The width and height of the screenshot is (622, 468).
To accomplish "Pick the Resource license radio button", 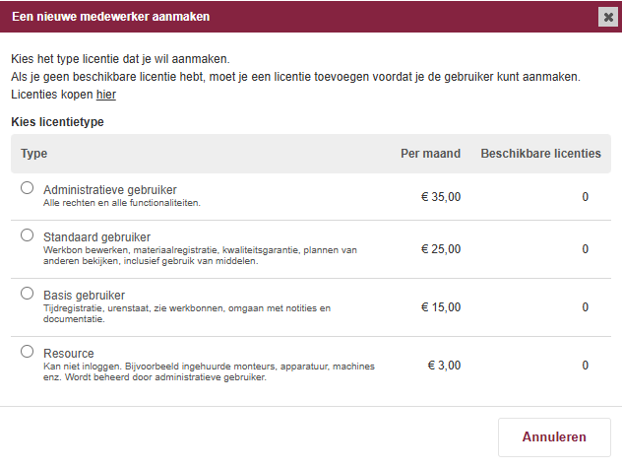I will [x=27, y=352].
